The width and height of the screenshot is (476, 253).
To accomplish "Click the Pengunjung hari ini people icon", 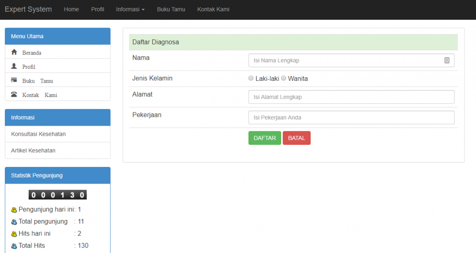I will point(14,210).
